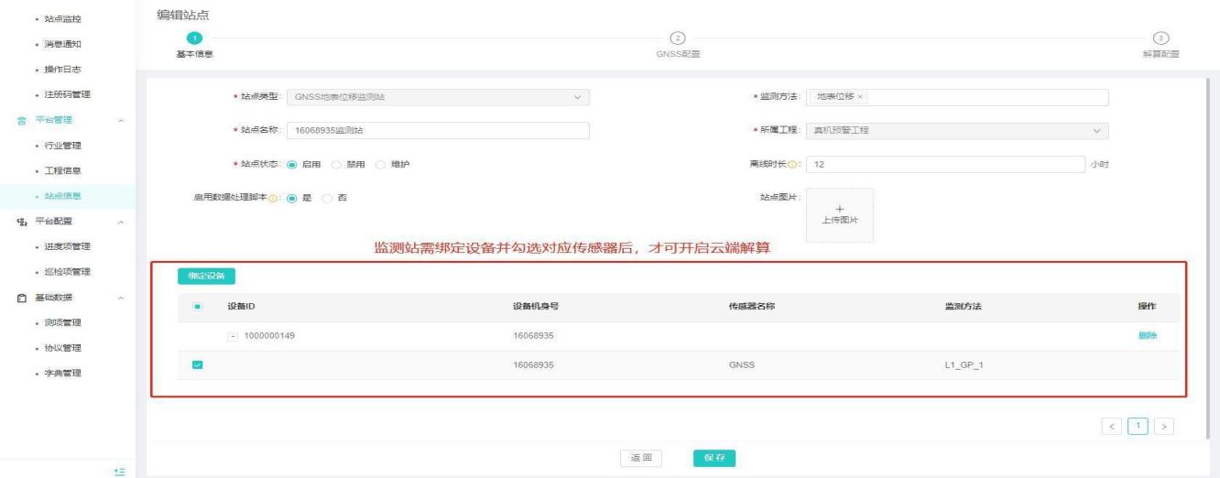Collapse the device 1000000149 tree row
The width and height of the screenshot is (1220, 478).
tap(233, 335)
